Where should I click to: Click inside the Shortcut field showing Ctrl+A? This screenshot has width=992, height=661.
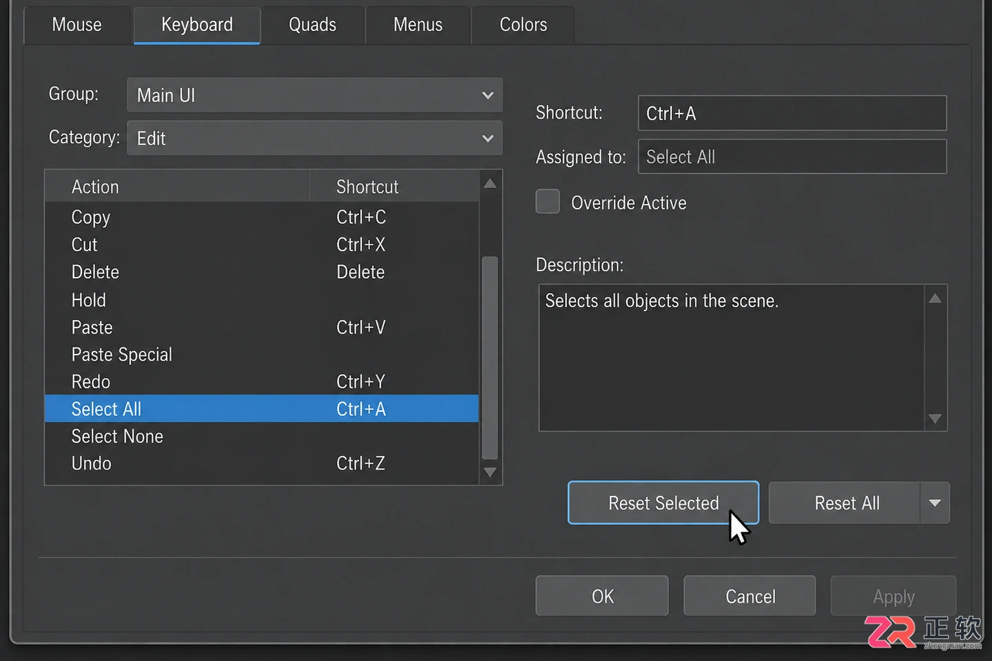792,113
